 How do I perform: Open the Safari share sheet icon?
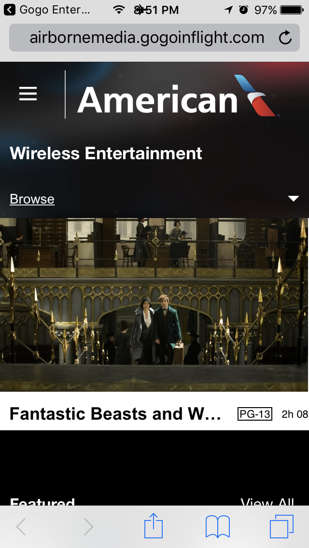pos(154,525)
